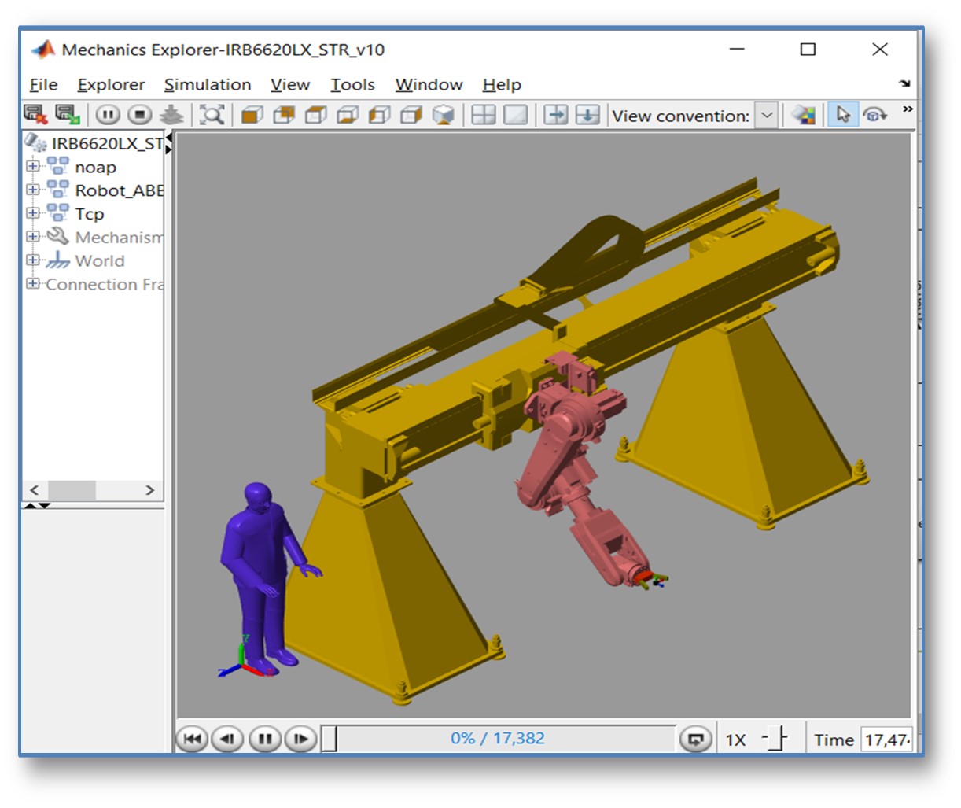Expand the noap tree node

[32, 166]
